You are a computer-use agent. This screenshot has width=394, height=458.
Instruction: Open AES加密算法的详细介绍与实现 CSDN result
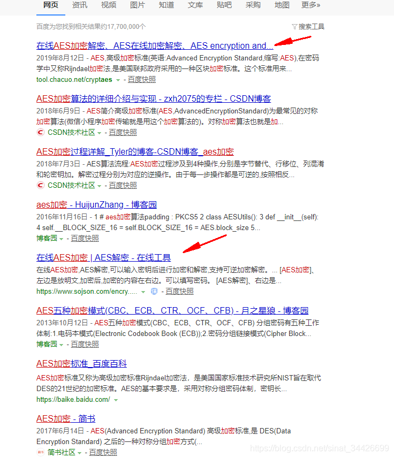[x=154, y=99]
